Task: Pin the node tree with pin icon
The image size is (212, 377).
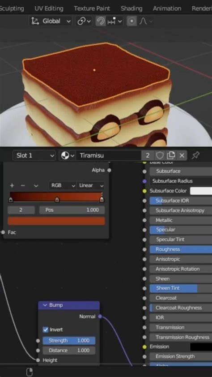Action: pyautogui.click(x=195, y=155)
